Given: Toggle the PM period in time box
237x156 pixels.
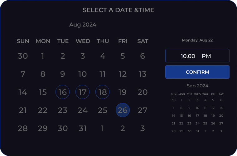Looking at the screenshot, I should (x=206, y=56).
